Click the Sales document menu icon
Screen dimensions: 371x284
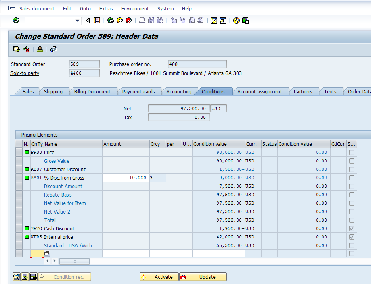(11, 8)
